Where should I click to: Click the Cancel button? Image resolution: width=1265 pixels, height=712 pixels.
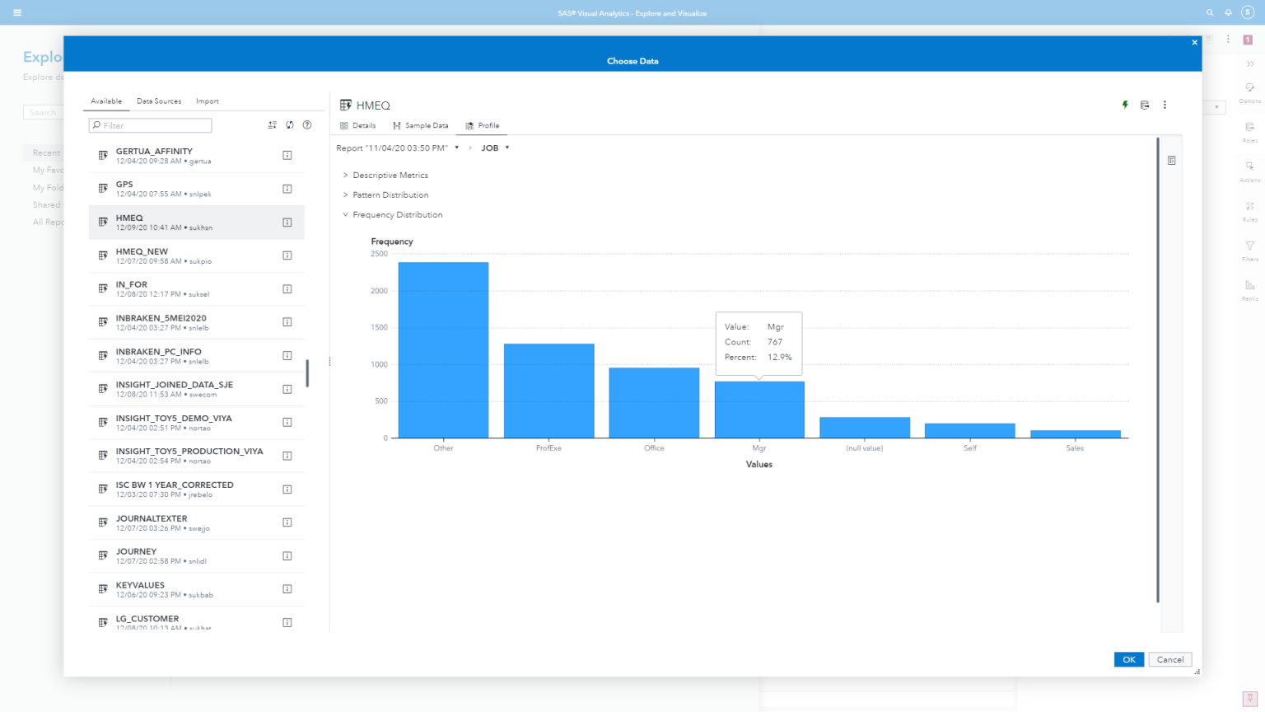(x=1169, y=659)
